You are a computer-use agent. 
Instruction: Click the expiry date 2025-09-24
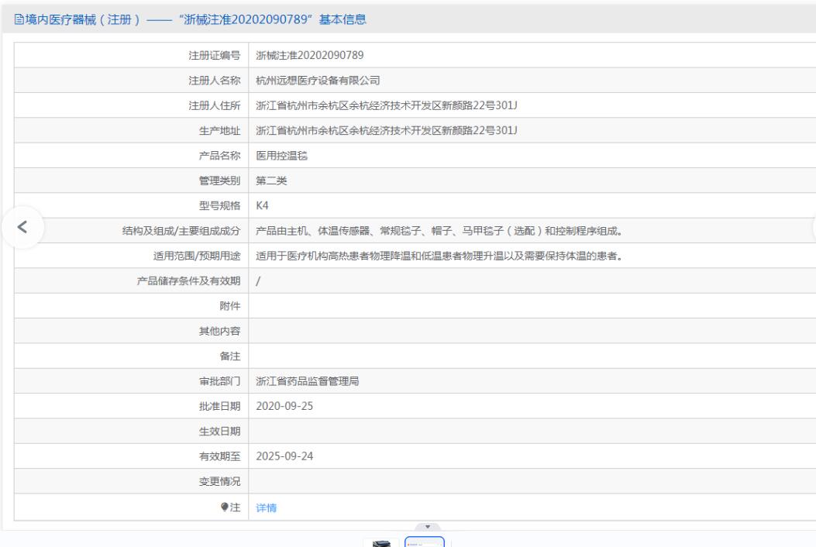(x=284, y=456)
